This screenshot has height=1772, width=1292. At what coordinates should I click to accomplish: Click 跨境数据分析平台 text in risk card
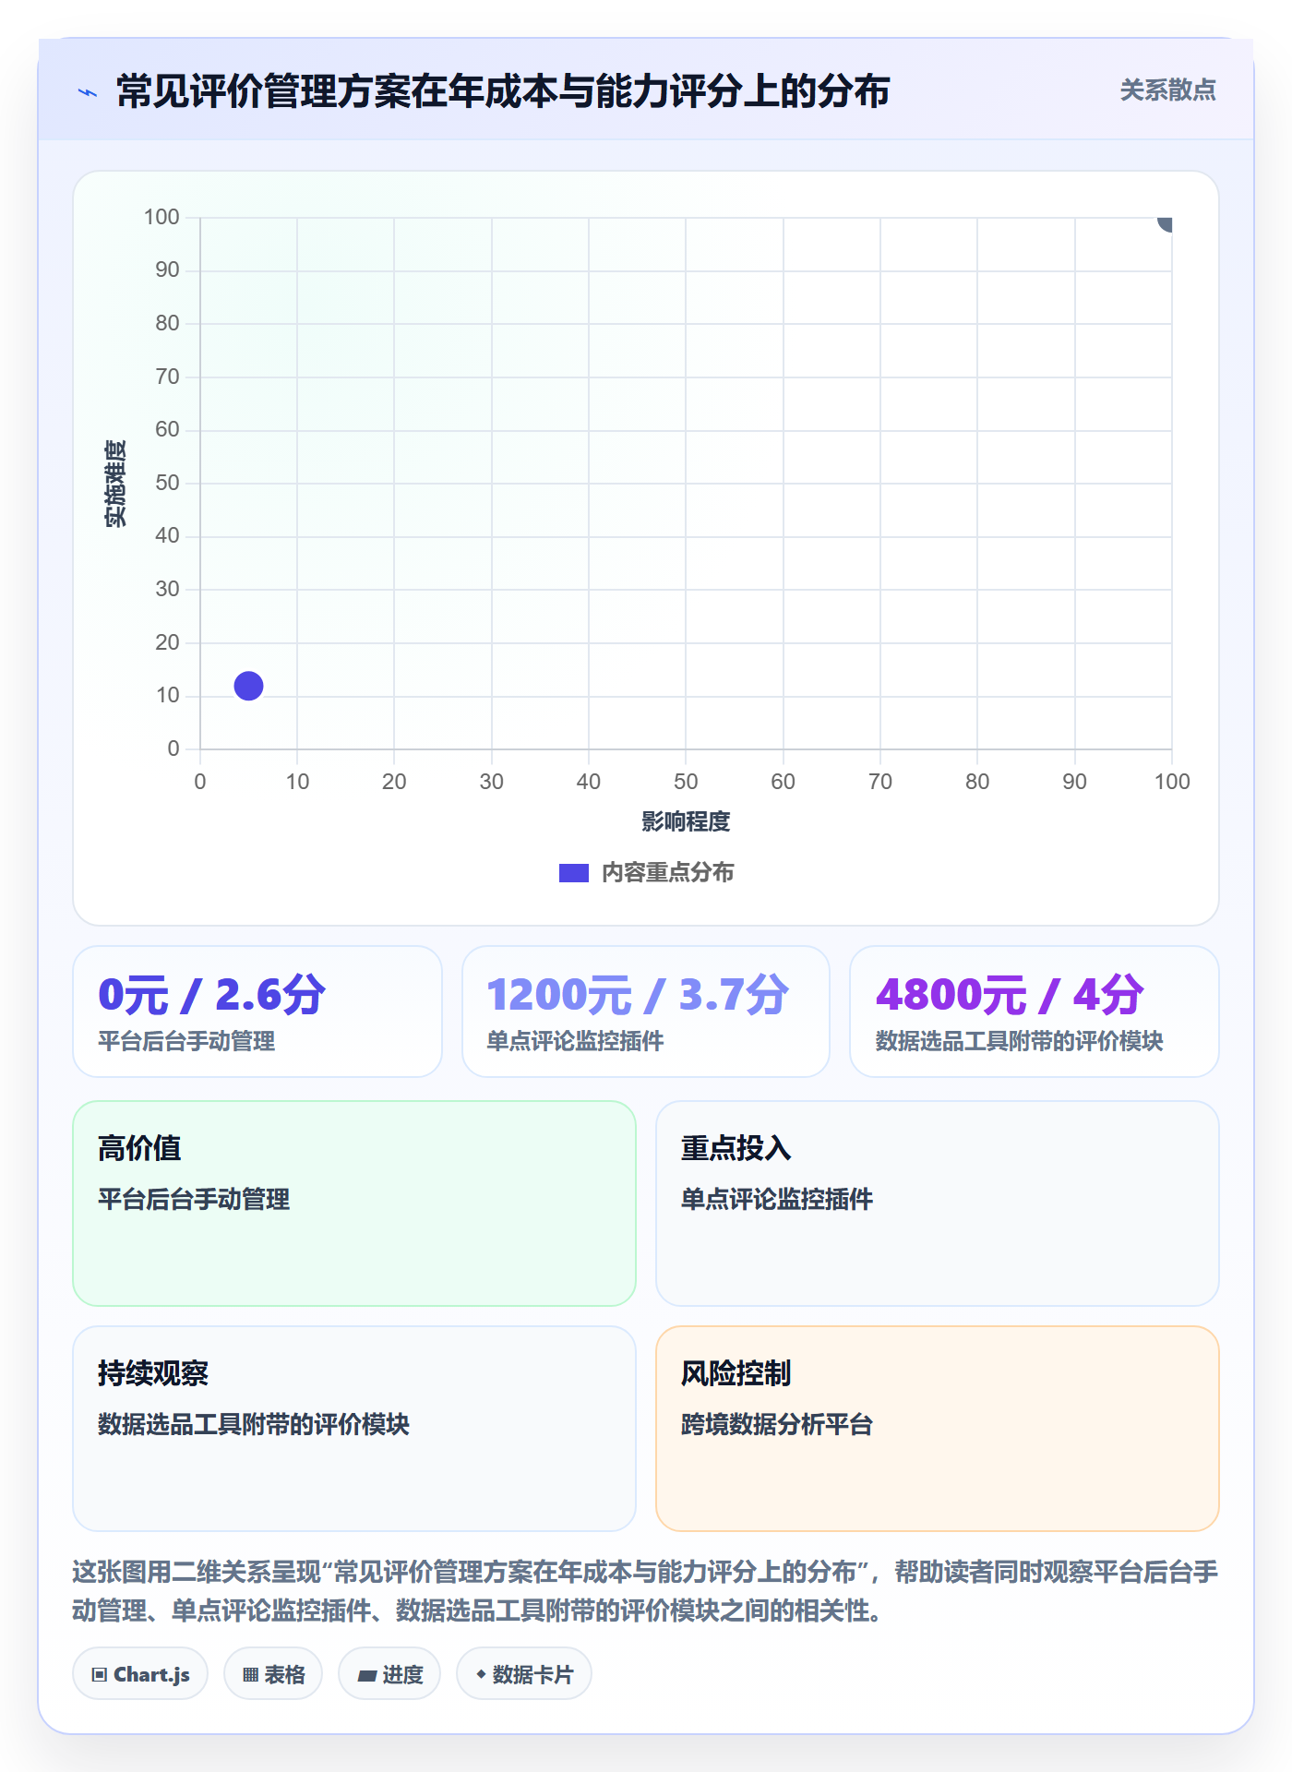777,1424
